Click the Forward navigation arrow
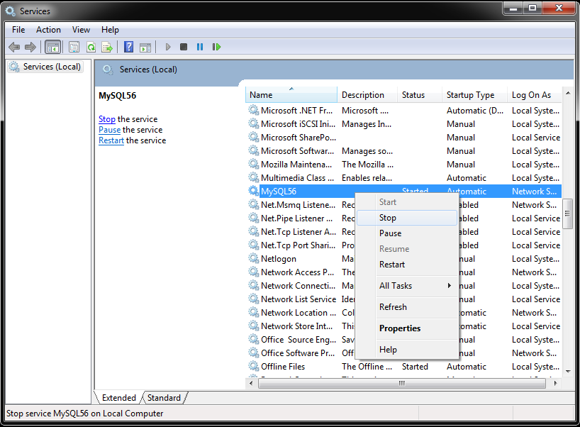 (x=31, y=47)
